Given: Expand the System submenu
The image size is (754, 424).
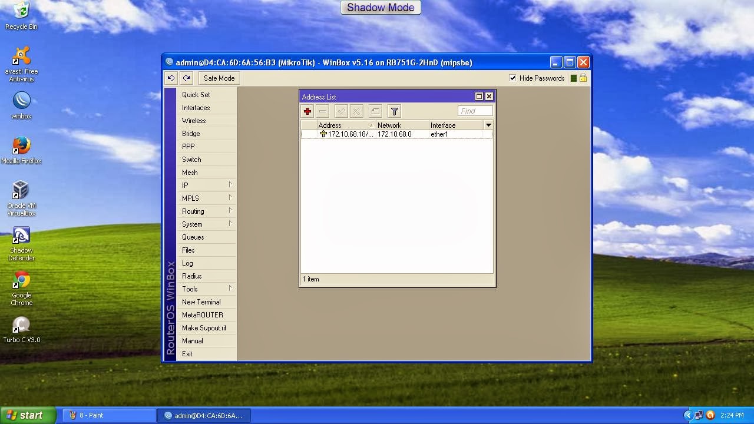Looking at the screenshot, I should coord(206,224).
